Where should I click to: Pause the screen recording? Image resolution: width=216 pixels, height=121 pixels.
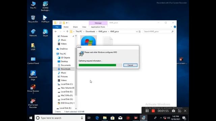point(147,111)
